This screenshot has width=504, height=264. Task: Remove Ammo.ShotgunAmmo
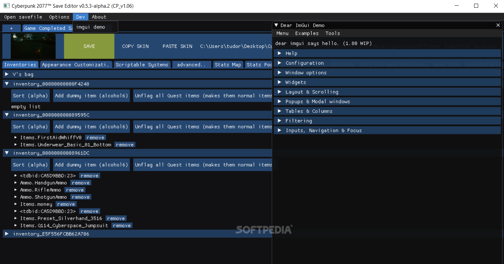tap(81, 197)
